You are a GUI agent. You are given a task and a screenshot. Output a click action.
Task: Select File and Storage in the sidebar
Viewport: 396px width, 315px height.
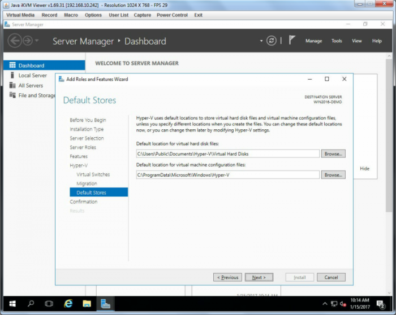pos(37,95)
